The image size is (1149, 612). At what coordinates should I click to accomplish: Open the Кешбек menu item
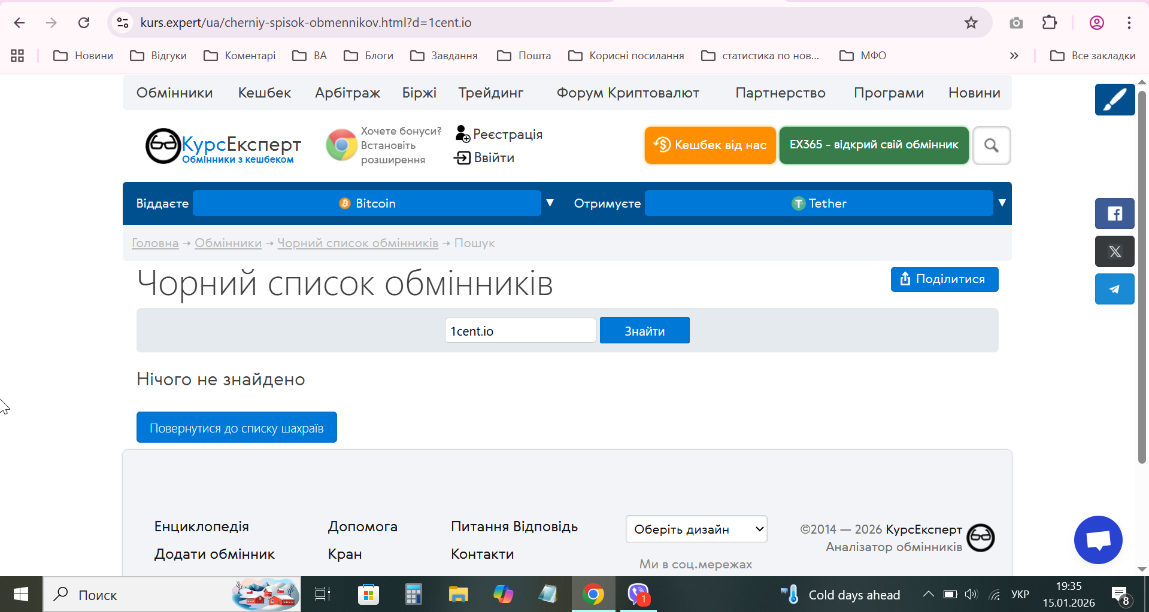[x=265, y=93]
